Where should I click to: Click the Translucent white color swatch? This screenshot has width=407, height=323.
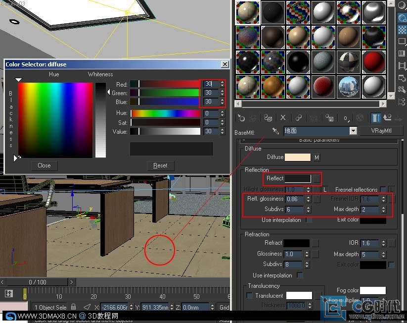click(x=299, y=295)
